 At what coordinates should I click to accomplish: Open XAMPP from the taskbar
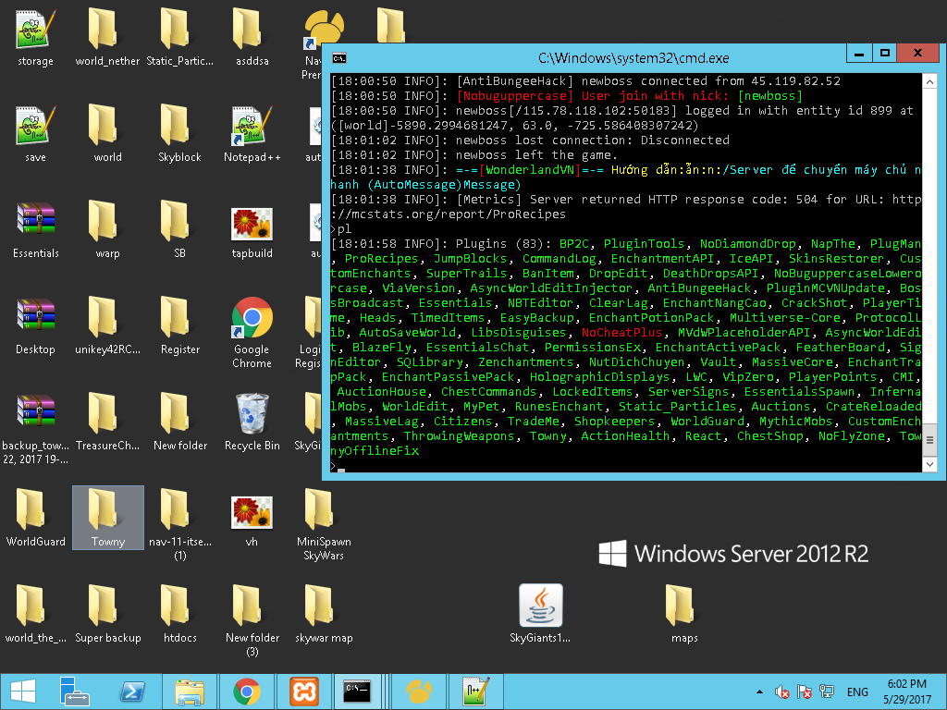pyautogui.click(x=304, y=691)
